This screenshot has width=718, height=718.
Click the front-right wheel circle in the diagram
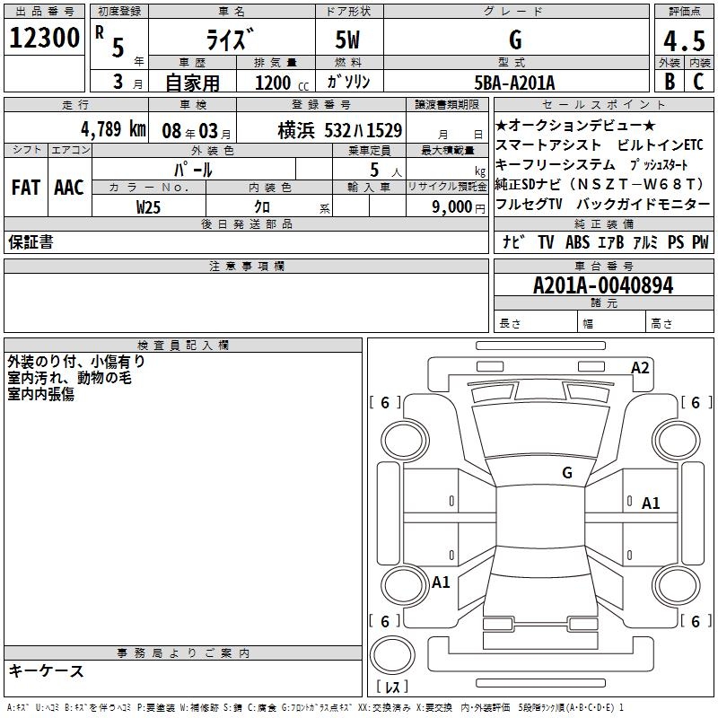click(x=677, y=441)
